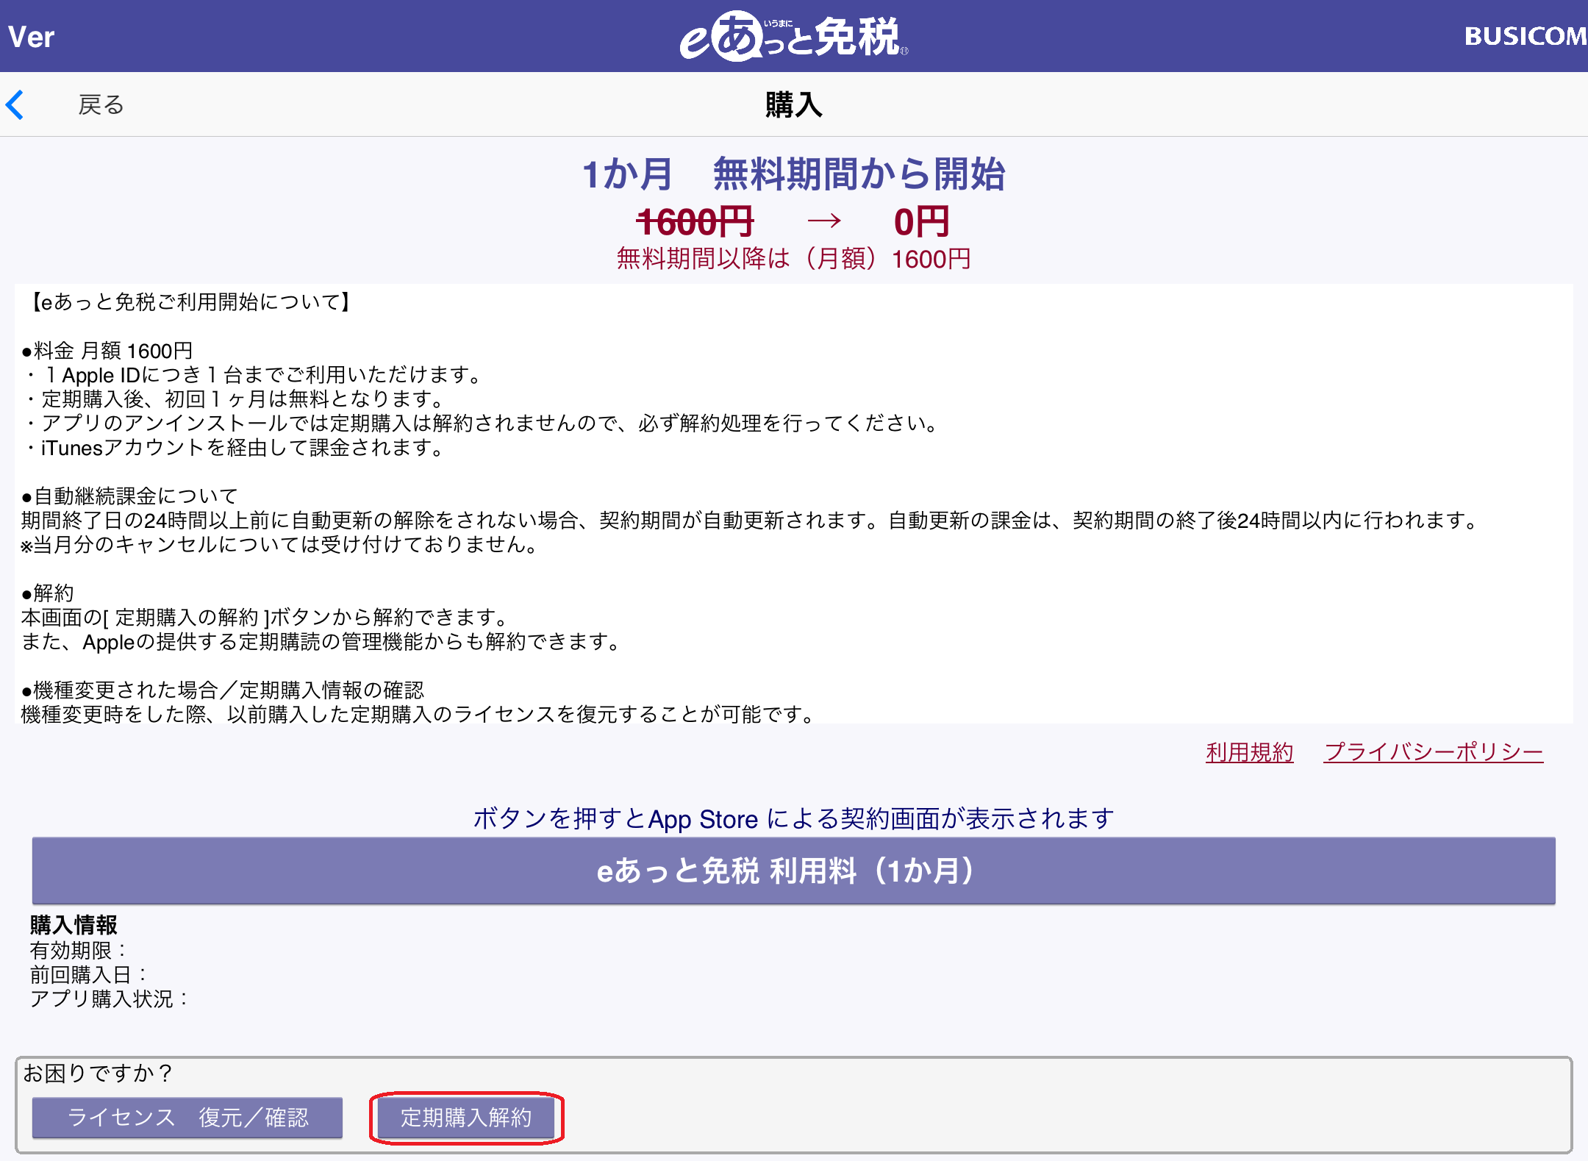Click the struck-through 1600円 price
The width and height of the screenshot is (1588, 1161).
(695, 221)
